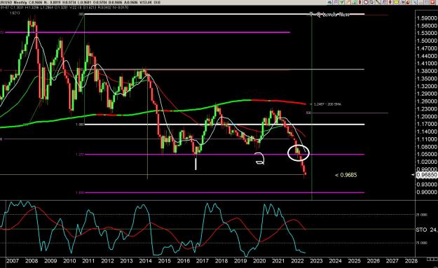Click the '< 0.9685' price annotation
438x268 pixels.
coord(345,175)
